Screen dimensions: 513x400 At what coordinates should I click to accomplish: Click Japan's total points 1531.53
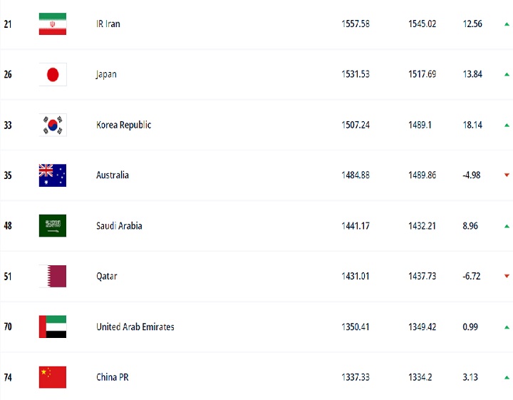tap(356, 74)
